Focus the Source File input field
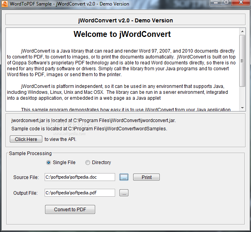This screenshot has height=232, width=251. point(80,177)
